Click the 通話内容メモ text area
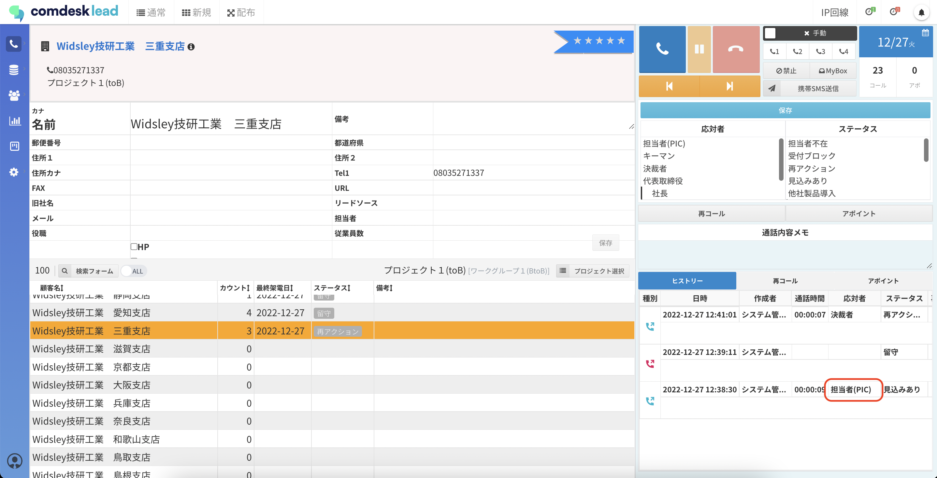 784,255
